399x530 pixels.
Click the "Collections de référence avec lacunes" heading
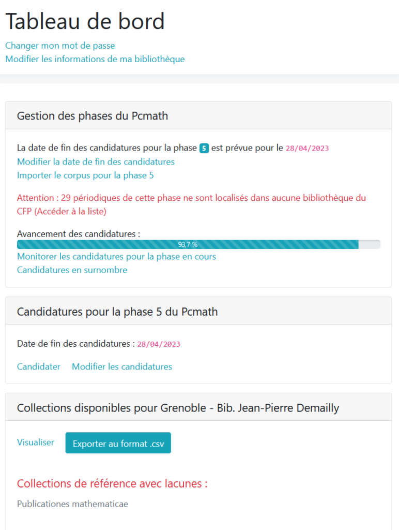pyautogui.click(x=112, y=483)
